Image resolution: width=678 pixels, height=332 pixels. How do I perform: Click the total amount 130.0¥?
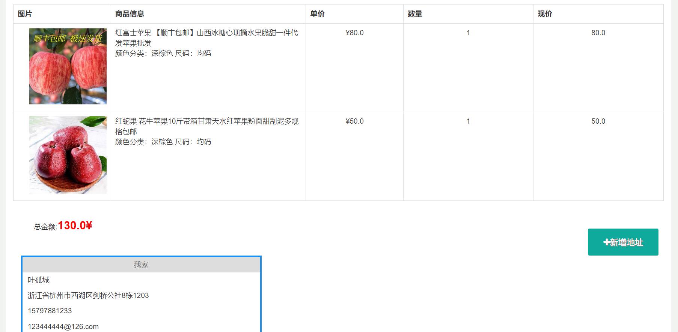point(75,226)
